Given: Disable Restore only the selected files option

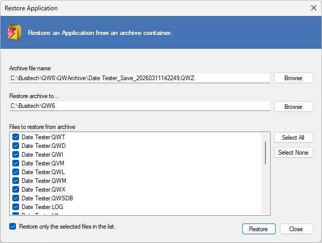Looking at the screenshot, I should click(x=12, y=227).
